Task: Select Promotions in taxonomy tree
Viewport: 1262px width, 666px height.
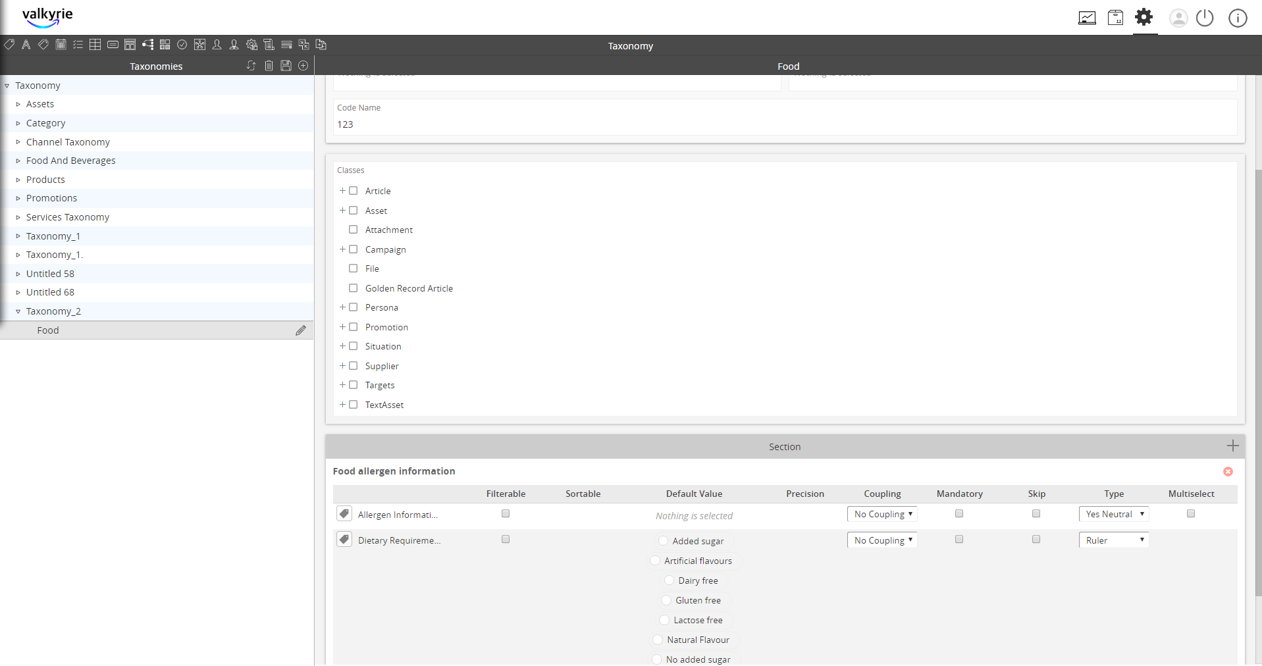Action: (x=51, y=198)
